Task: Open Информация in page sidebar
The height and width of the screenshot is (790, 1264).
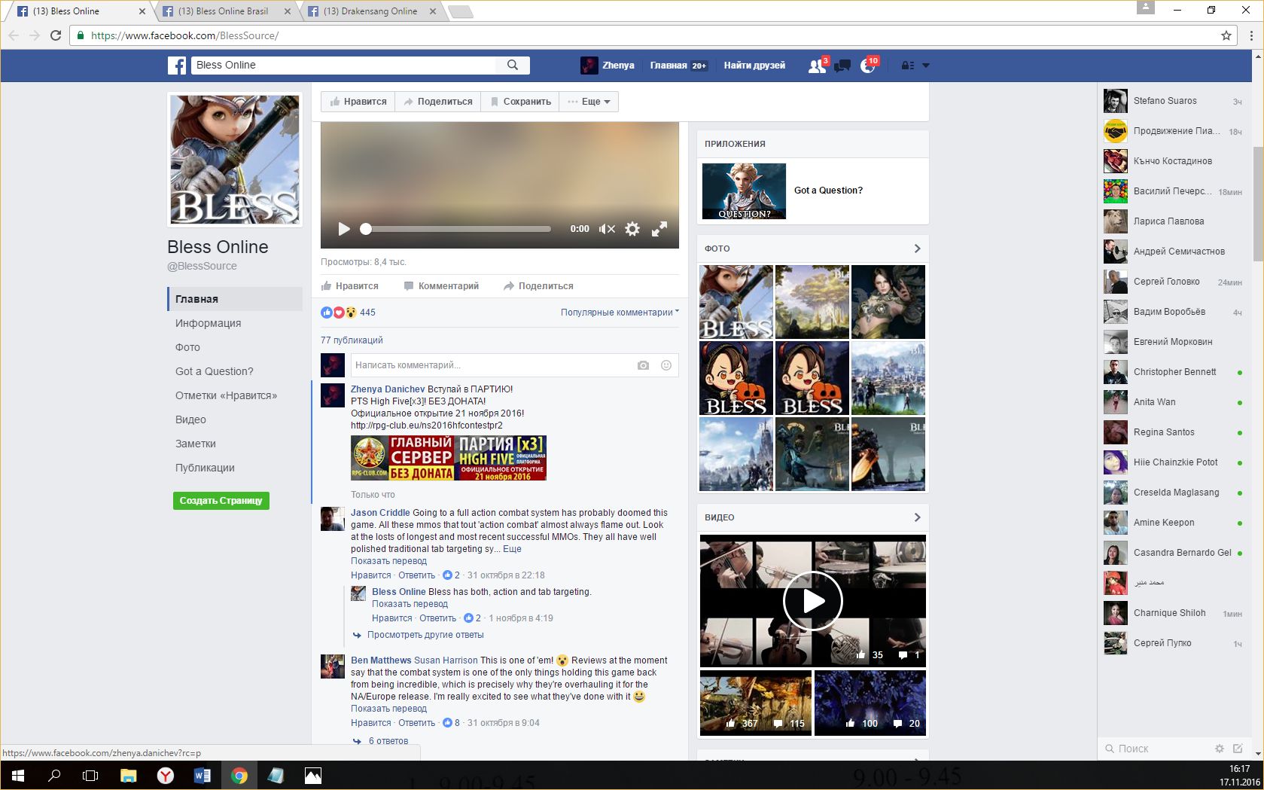Action: pyautogui.click(x=209, y=323)
